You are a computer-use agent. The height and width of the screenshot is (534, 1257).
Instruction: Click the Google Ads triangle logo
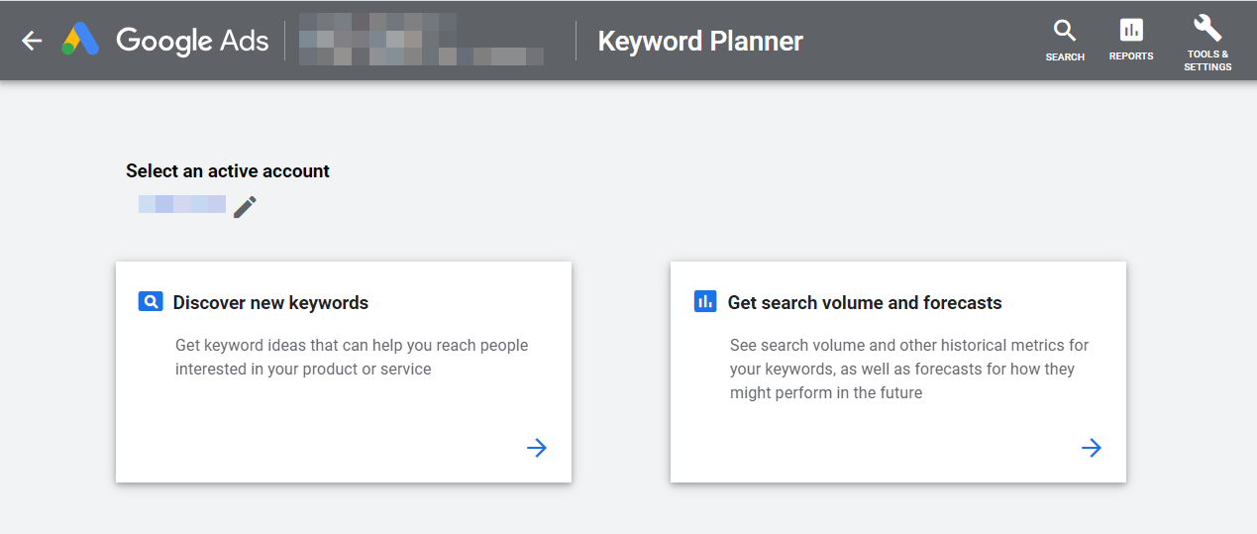point(80,40)
